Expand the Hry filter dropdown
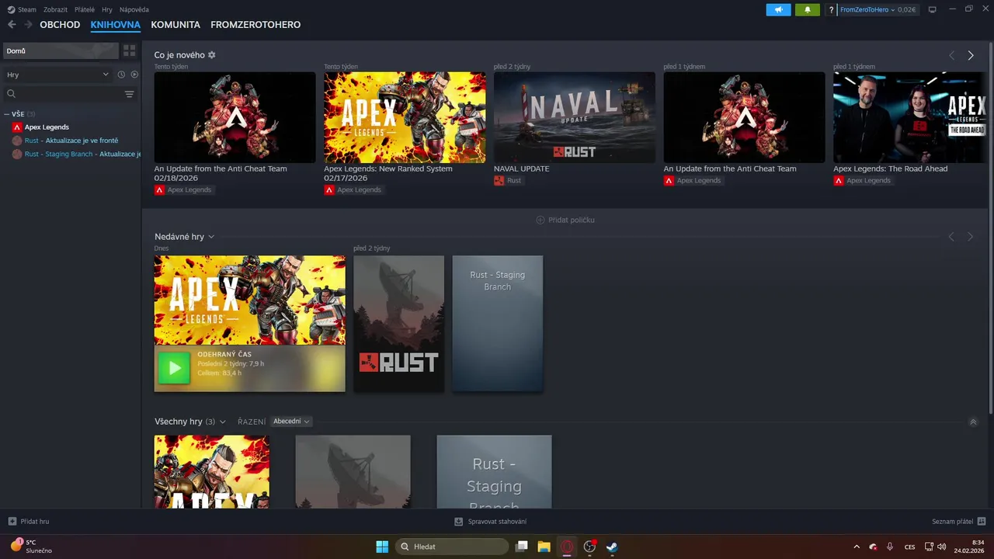The image size is (994, 559). (57, 75)
